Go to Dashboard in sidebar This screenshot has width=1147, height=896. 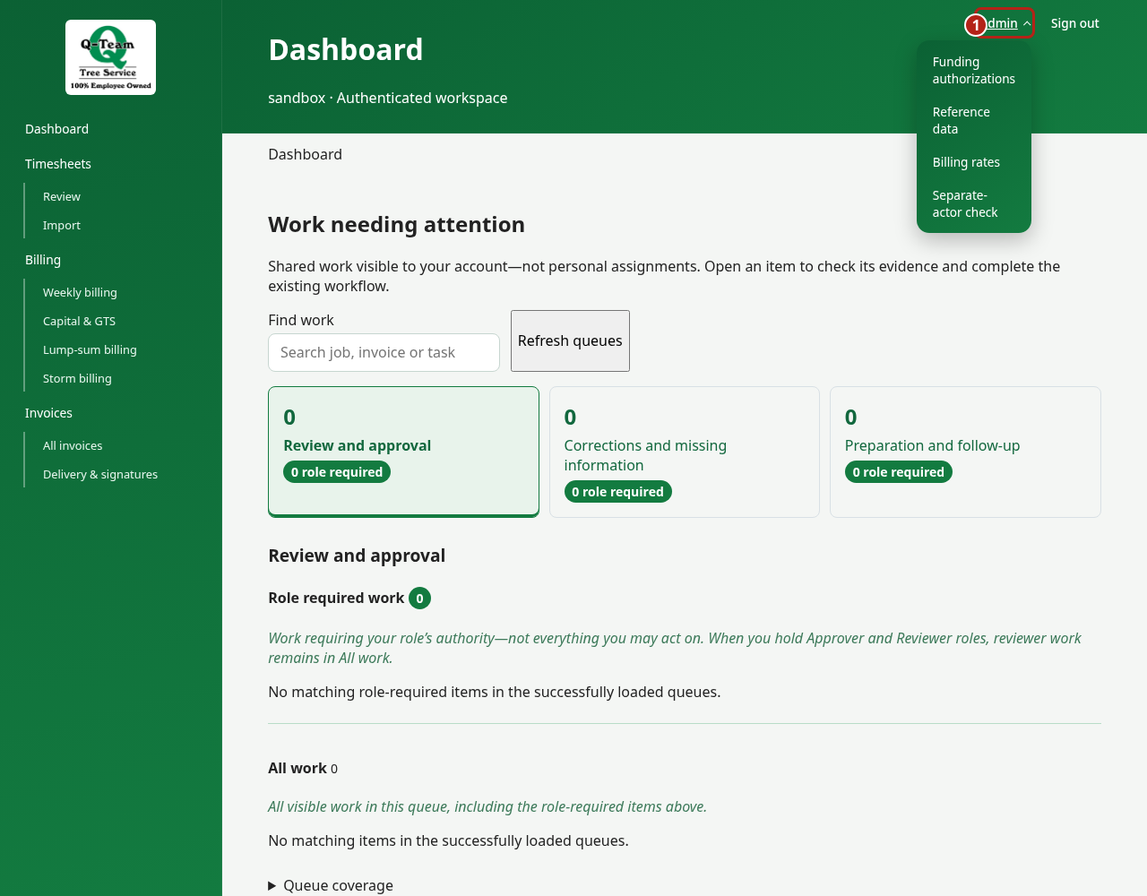(x=56, y=129)
